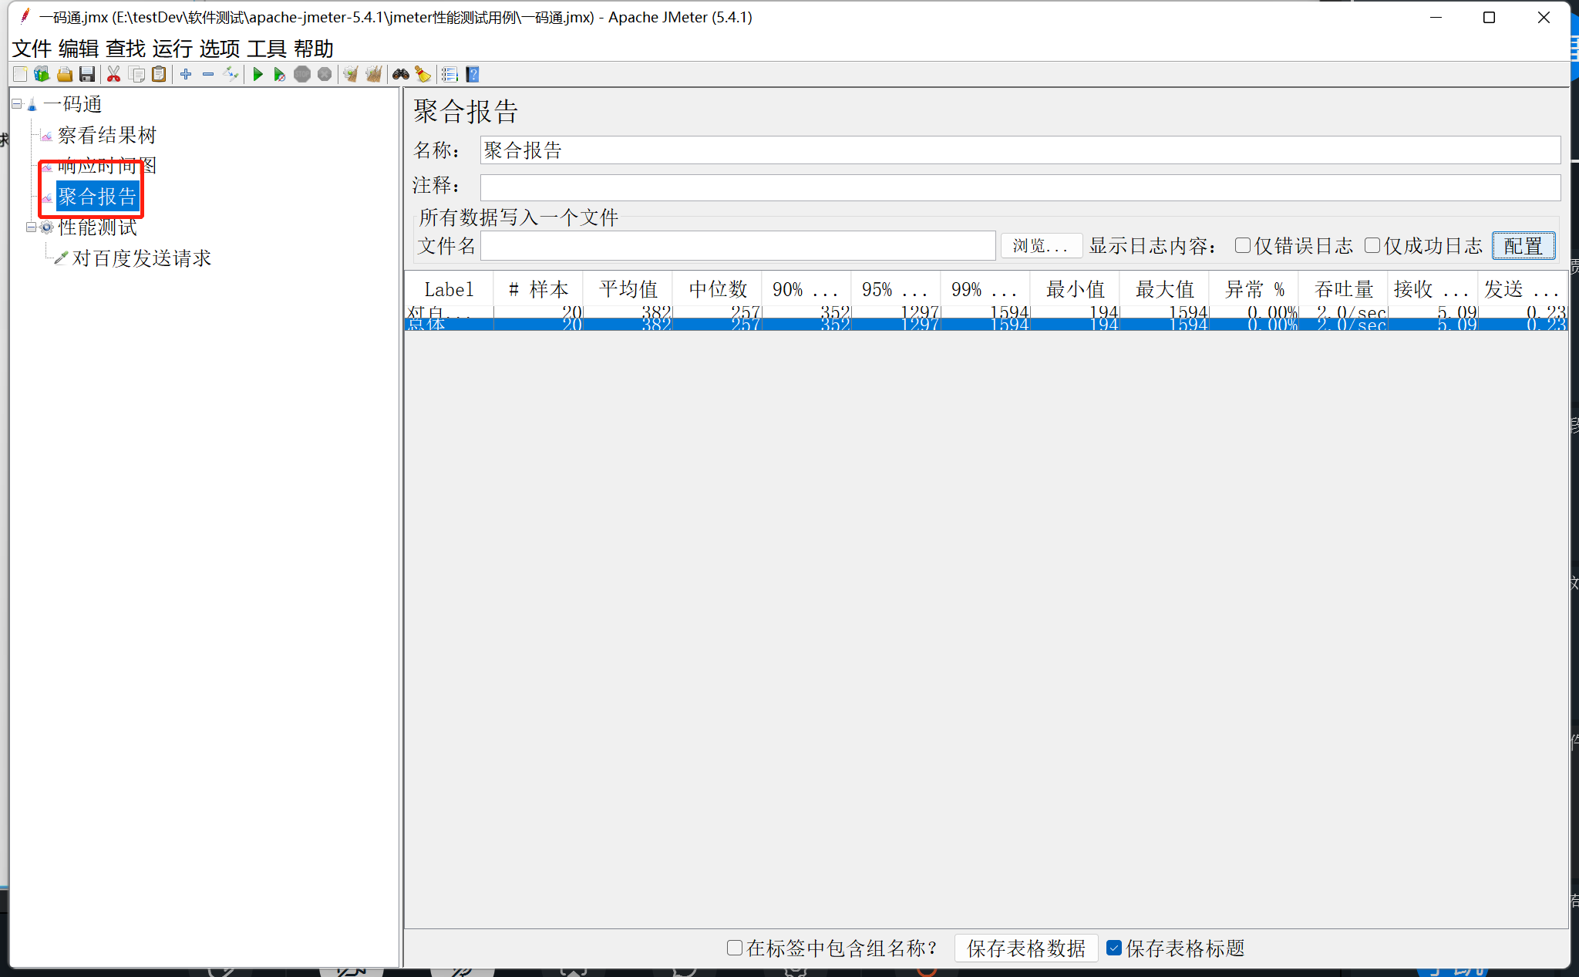
Task: Click the Open file folder icon
Action: [x=65, y=74]
